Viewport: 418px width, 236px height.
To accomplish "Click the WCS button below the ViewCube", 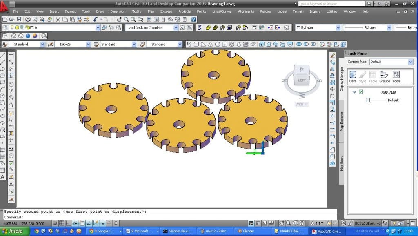I will pos(301,104).
